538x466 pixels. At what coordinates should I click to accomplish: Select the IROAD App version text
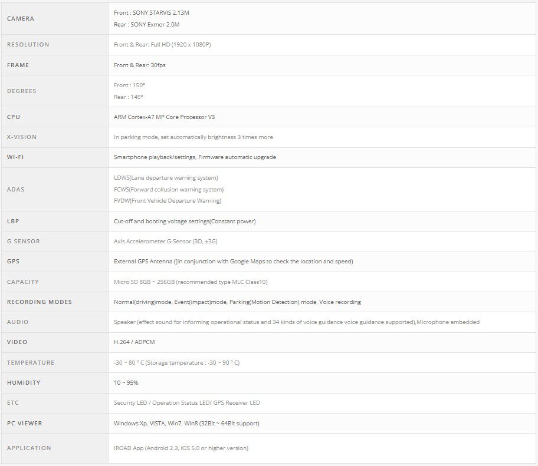pos(181,448)
